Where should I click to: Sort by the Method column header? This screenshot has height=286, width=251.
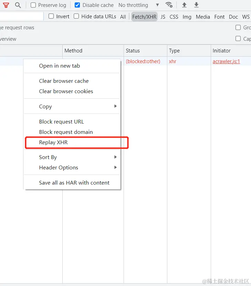[x=93, y=50]
